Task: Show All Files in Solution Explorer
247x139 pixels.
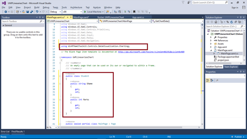Action: pyautogui.click(x=240, y=22)
